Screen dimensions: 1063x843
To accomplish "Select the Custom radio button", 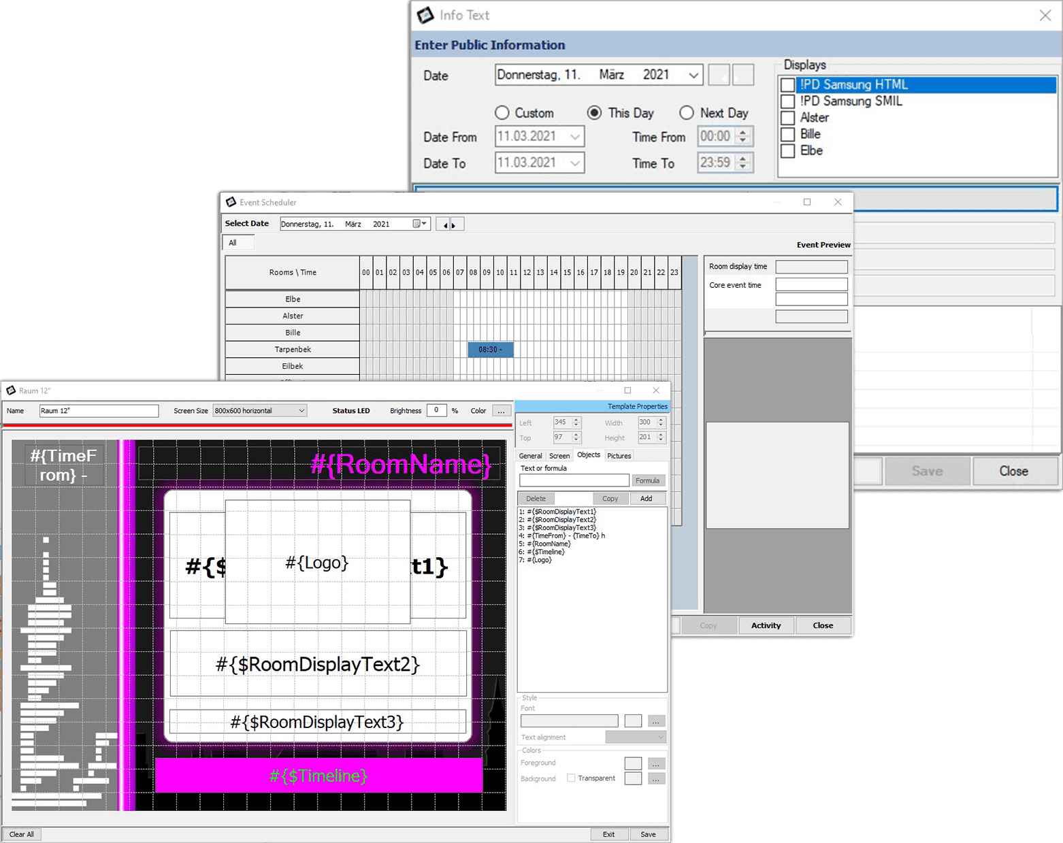I will point(502,113).
